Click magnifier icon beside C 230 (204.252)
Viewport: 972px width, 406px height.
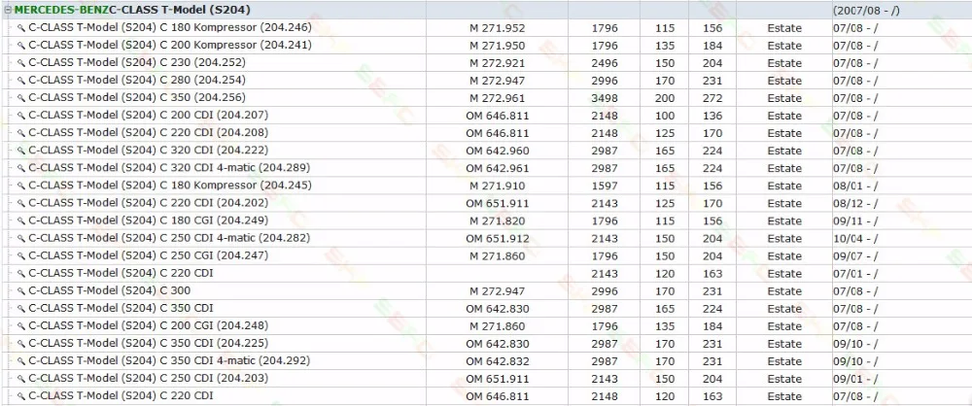(x=21, y=63)
